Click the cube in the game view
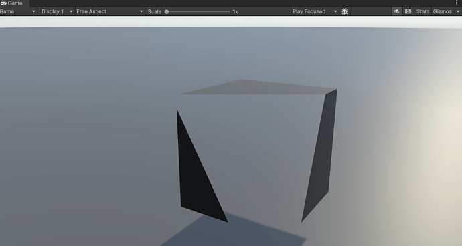This screenshot has height=246, width=462. click(257, 150)
